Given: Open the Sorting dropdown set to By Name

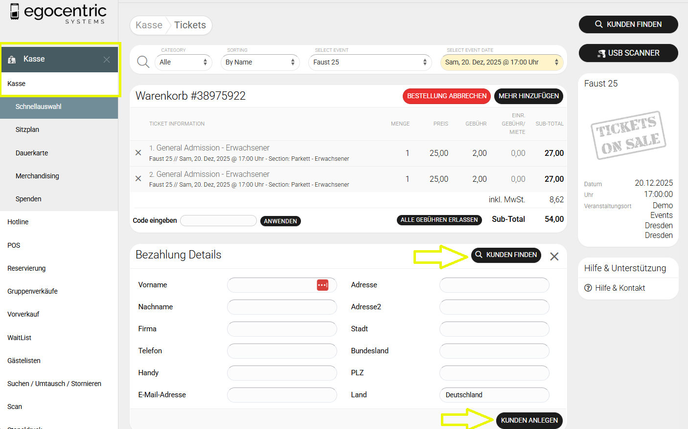Looking at the screenshot, I should 260,63.
